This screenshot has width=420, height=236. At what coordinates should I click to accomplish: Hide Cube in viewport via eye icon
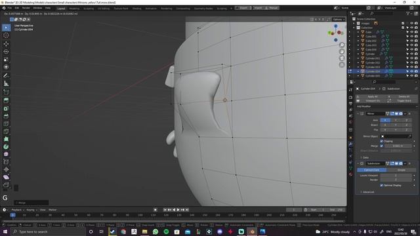[x=411, y=32]
